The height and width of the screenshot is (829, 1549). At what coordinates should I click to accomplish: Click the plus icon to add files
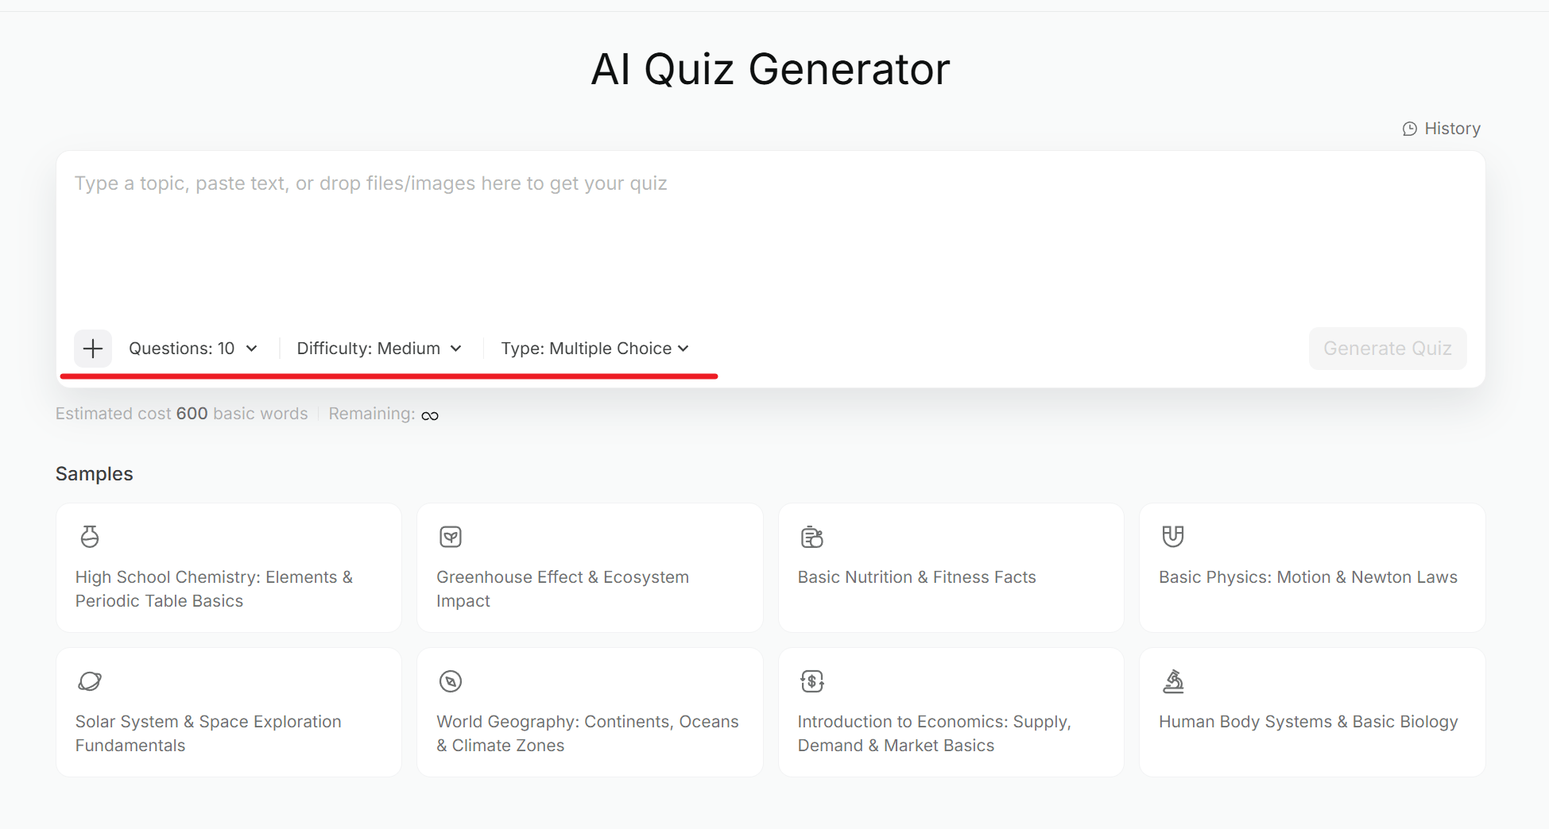(x=93, y=349)
